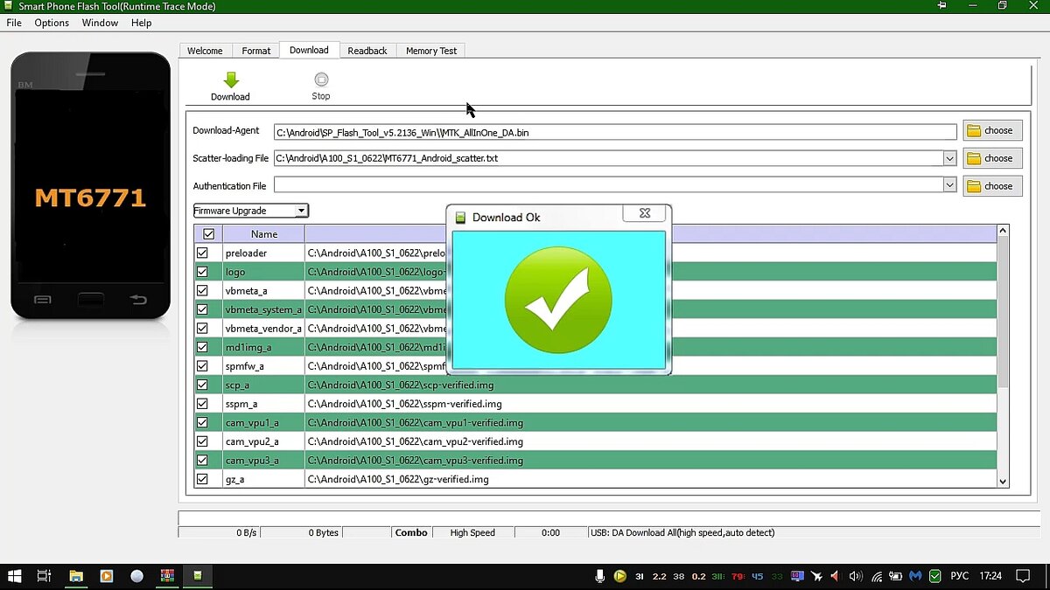Open the notification center icon
Viewport: 1050px width, 590px height.
coord(1022,576)
